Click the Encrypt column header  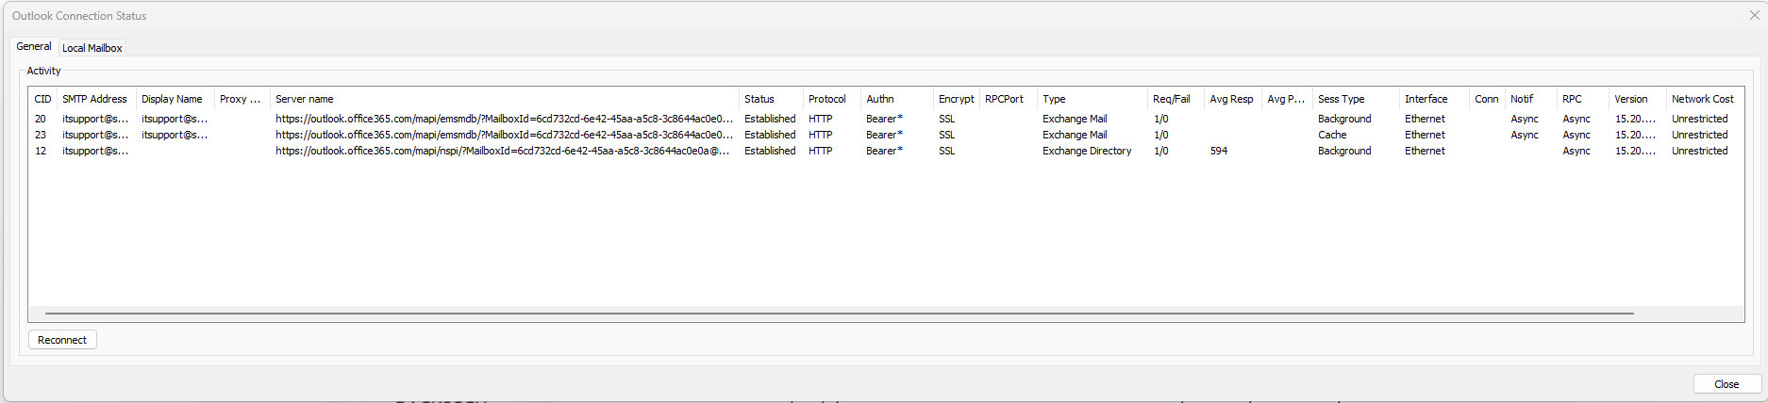point(956,99)
